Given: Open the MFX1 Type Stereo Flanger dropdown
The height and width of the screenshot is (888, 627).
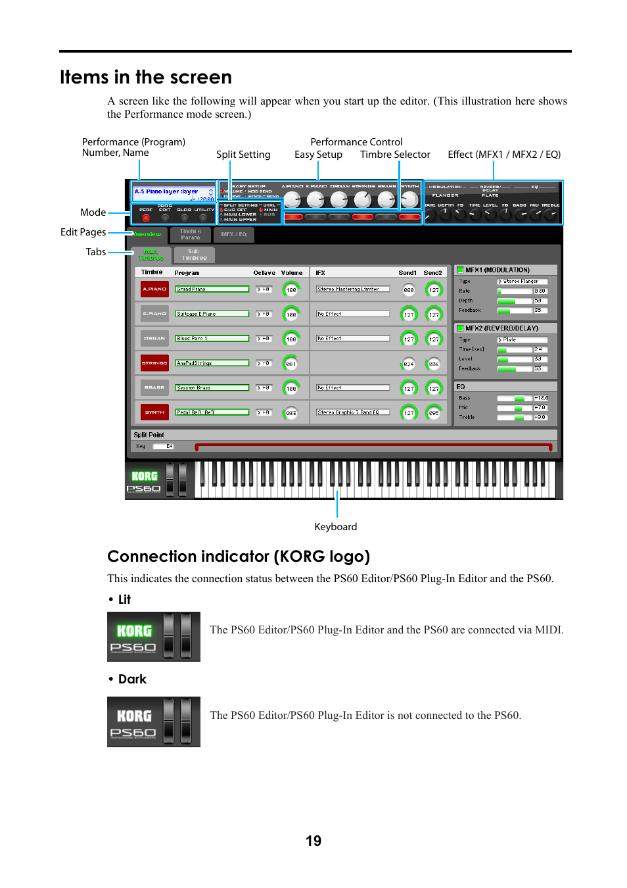Looking at the screenshot, I should (x=522, y=282).
